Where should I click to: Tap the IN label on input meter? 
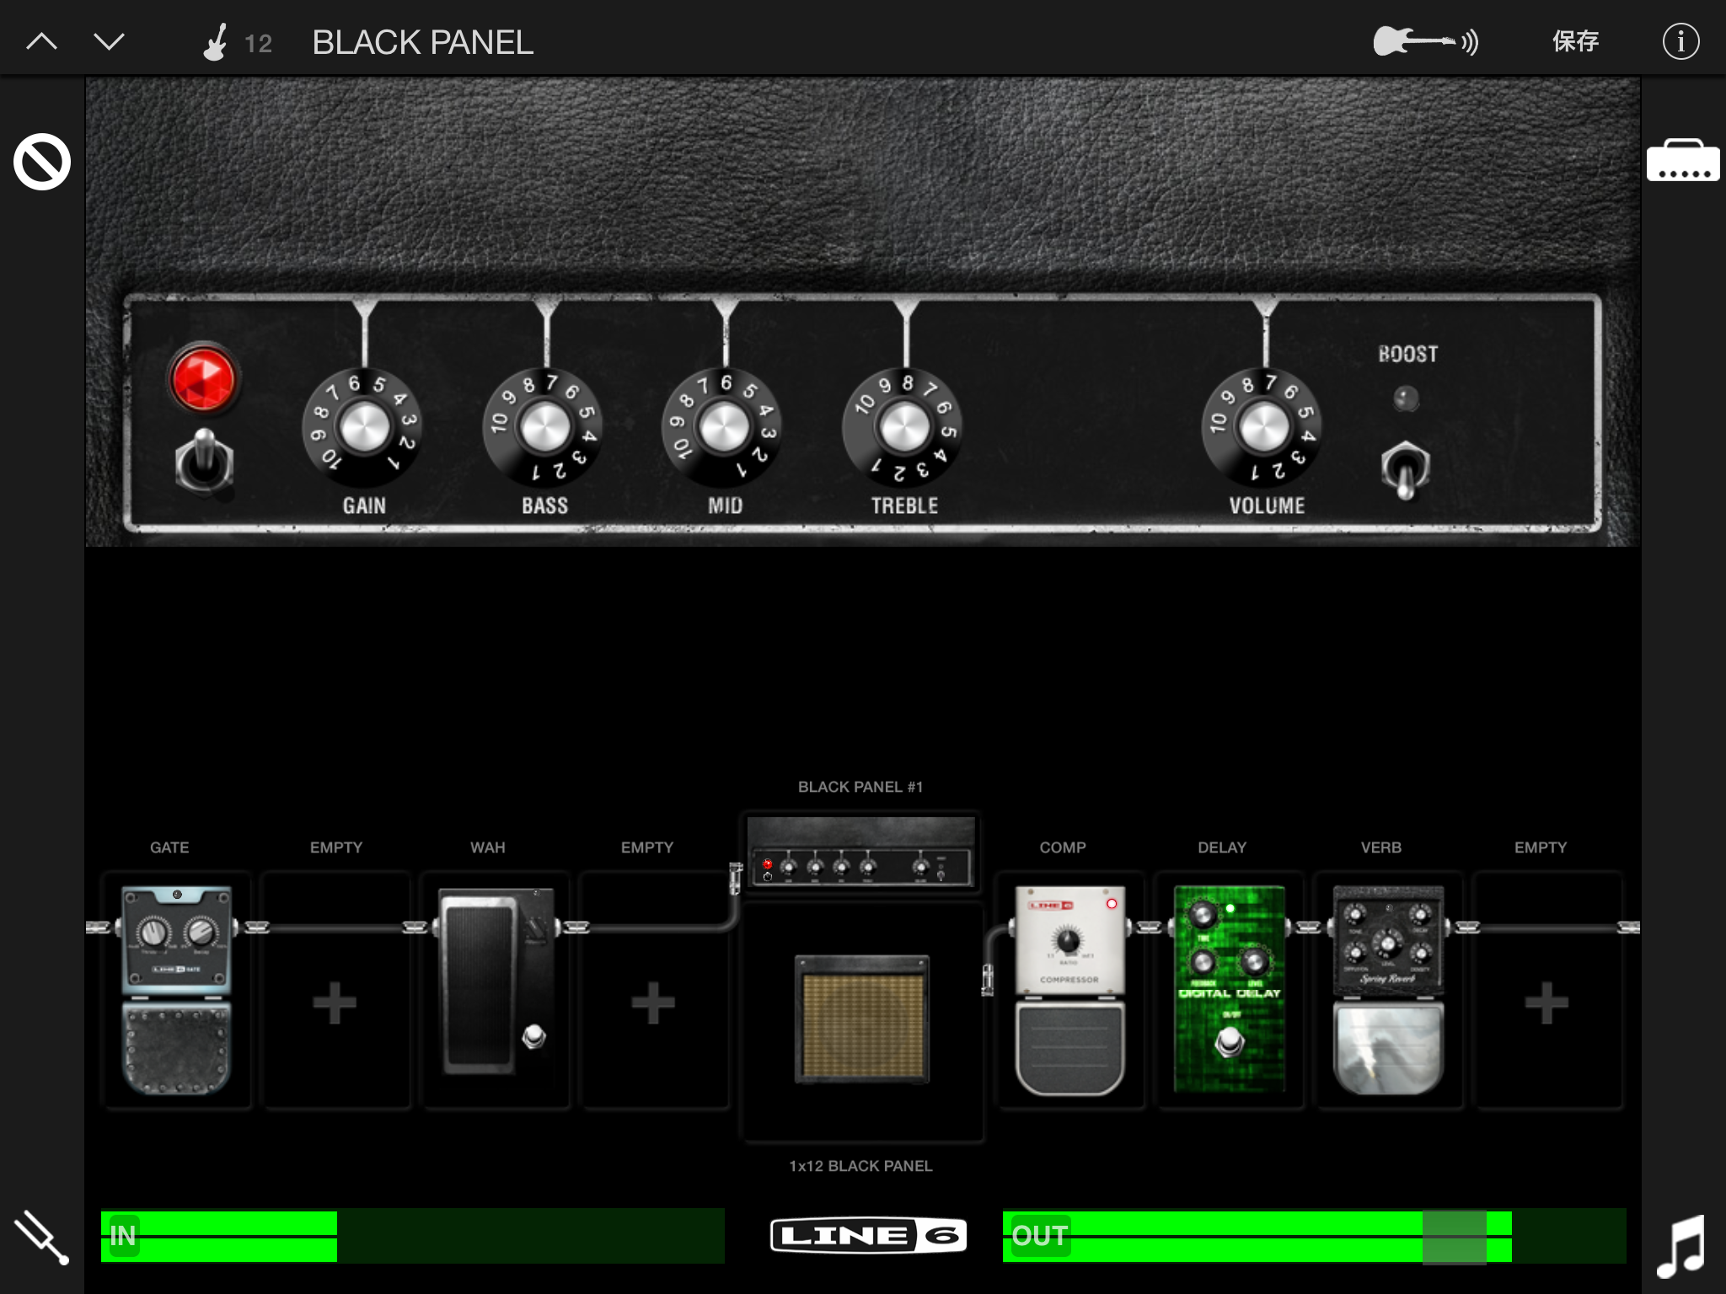coord(123,1236)
